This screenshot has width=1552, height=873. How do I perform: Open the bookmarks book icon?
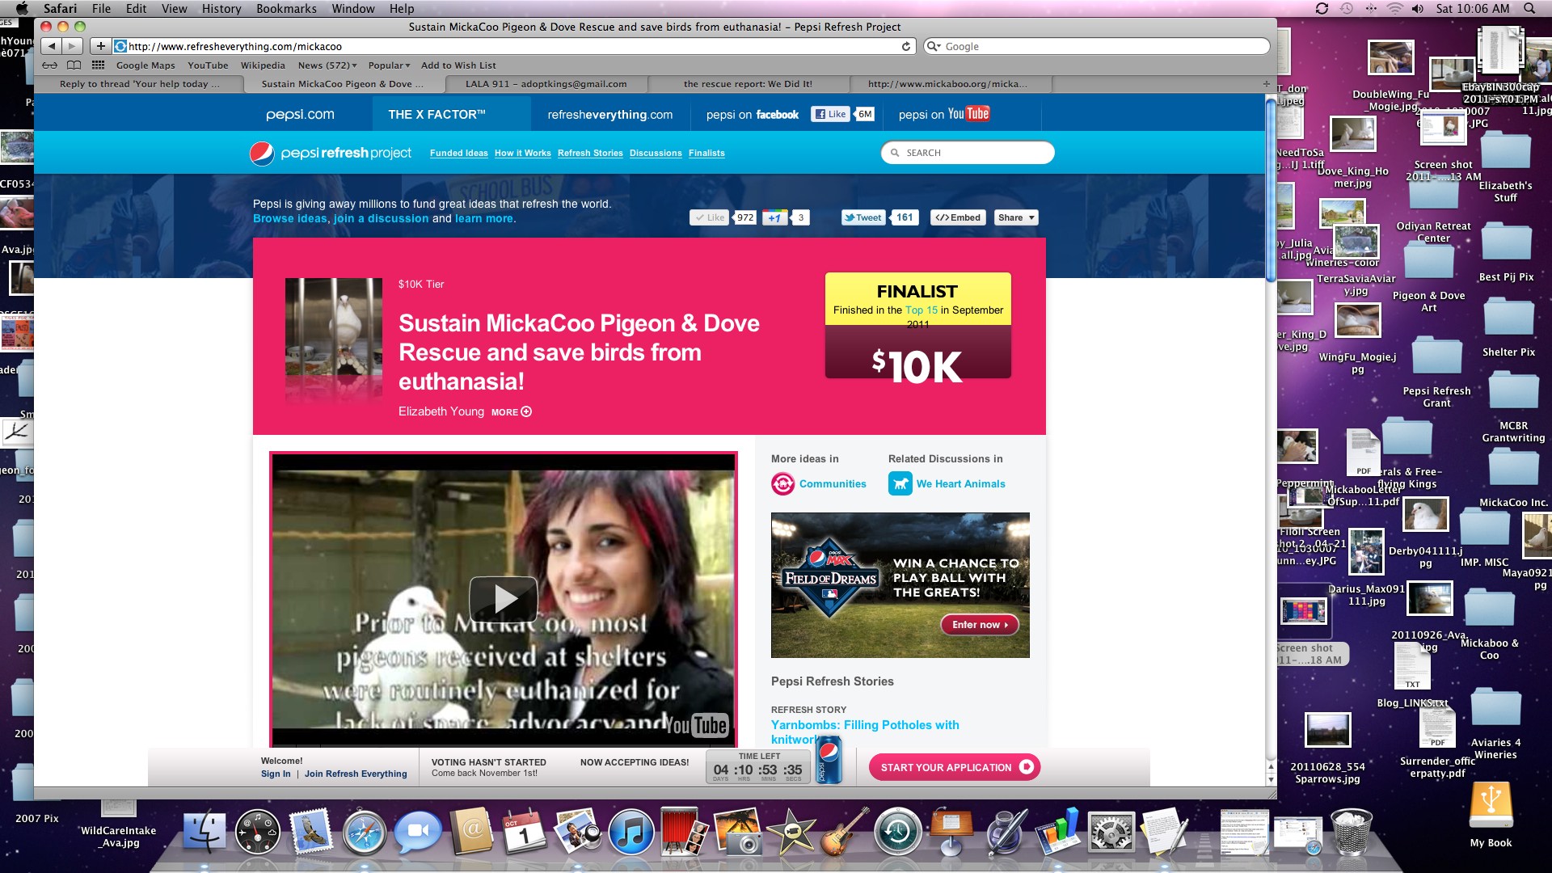[x=74, y=65]
